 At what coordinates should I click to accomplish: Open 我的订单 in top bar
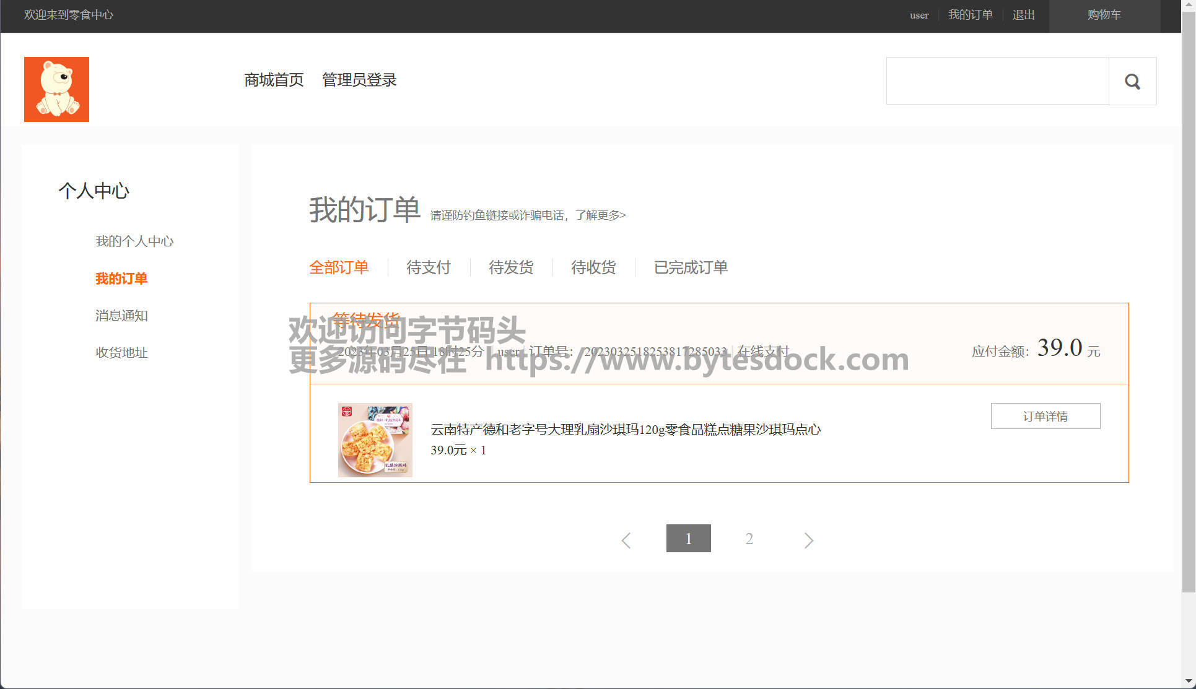tap(970, 15)
